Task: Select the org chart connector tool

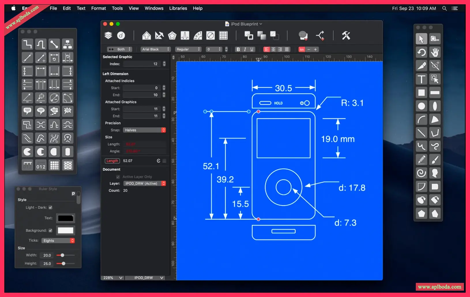Action: pyautogui.click(x=68, y=44)
